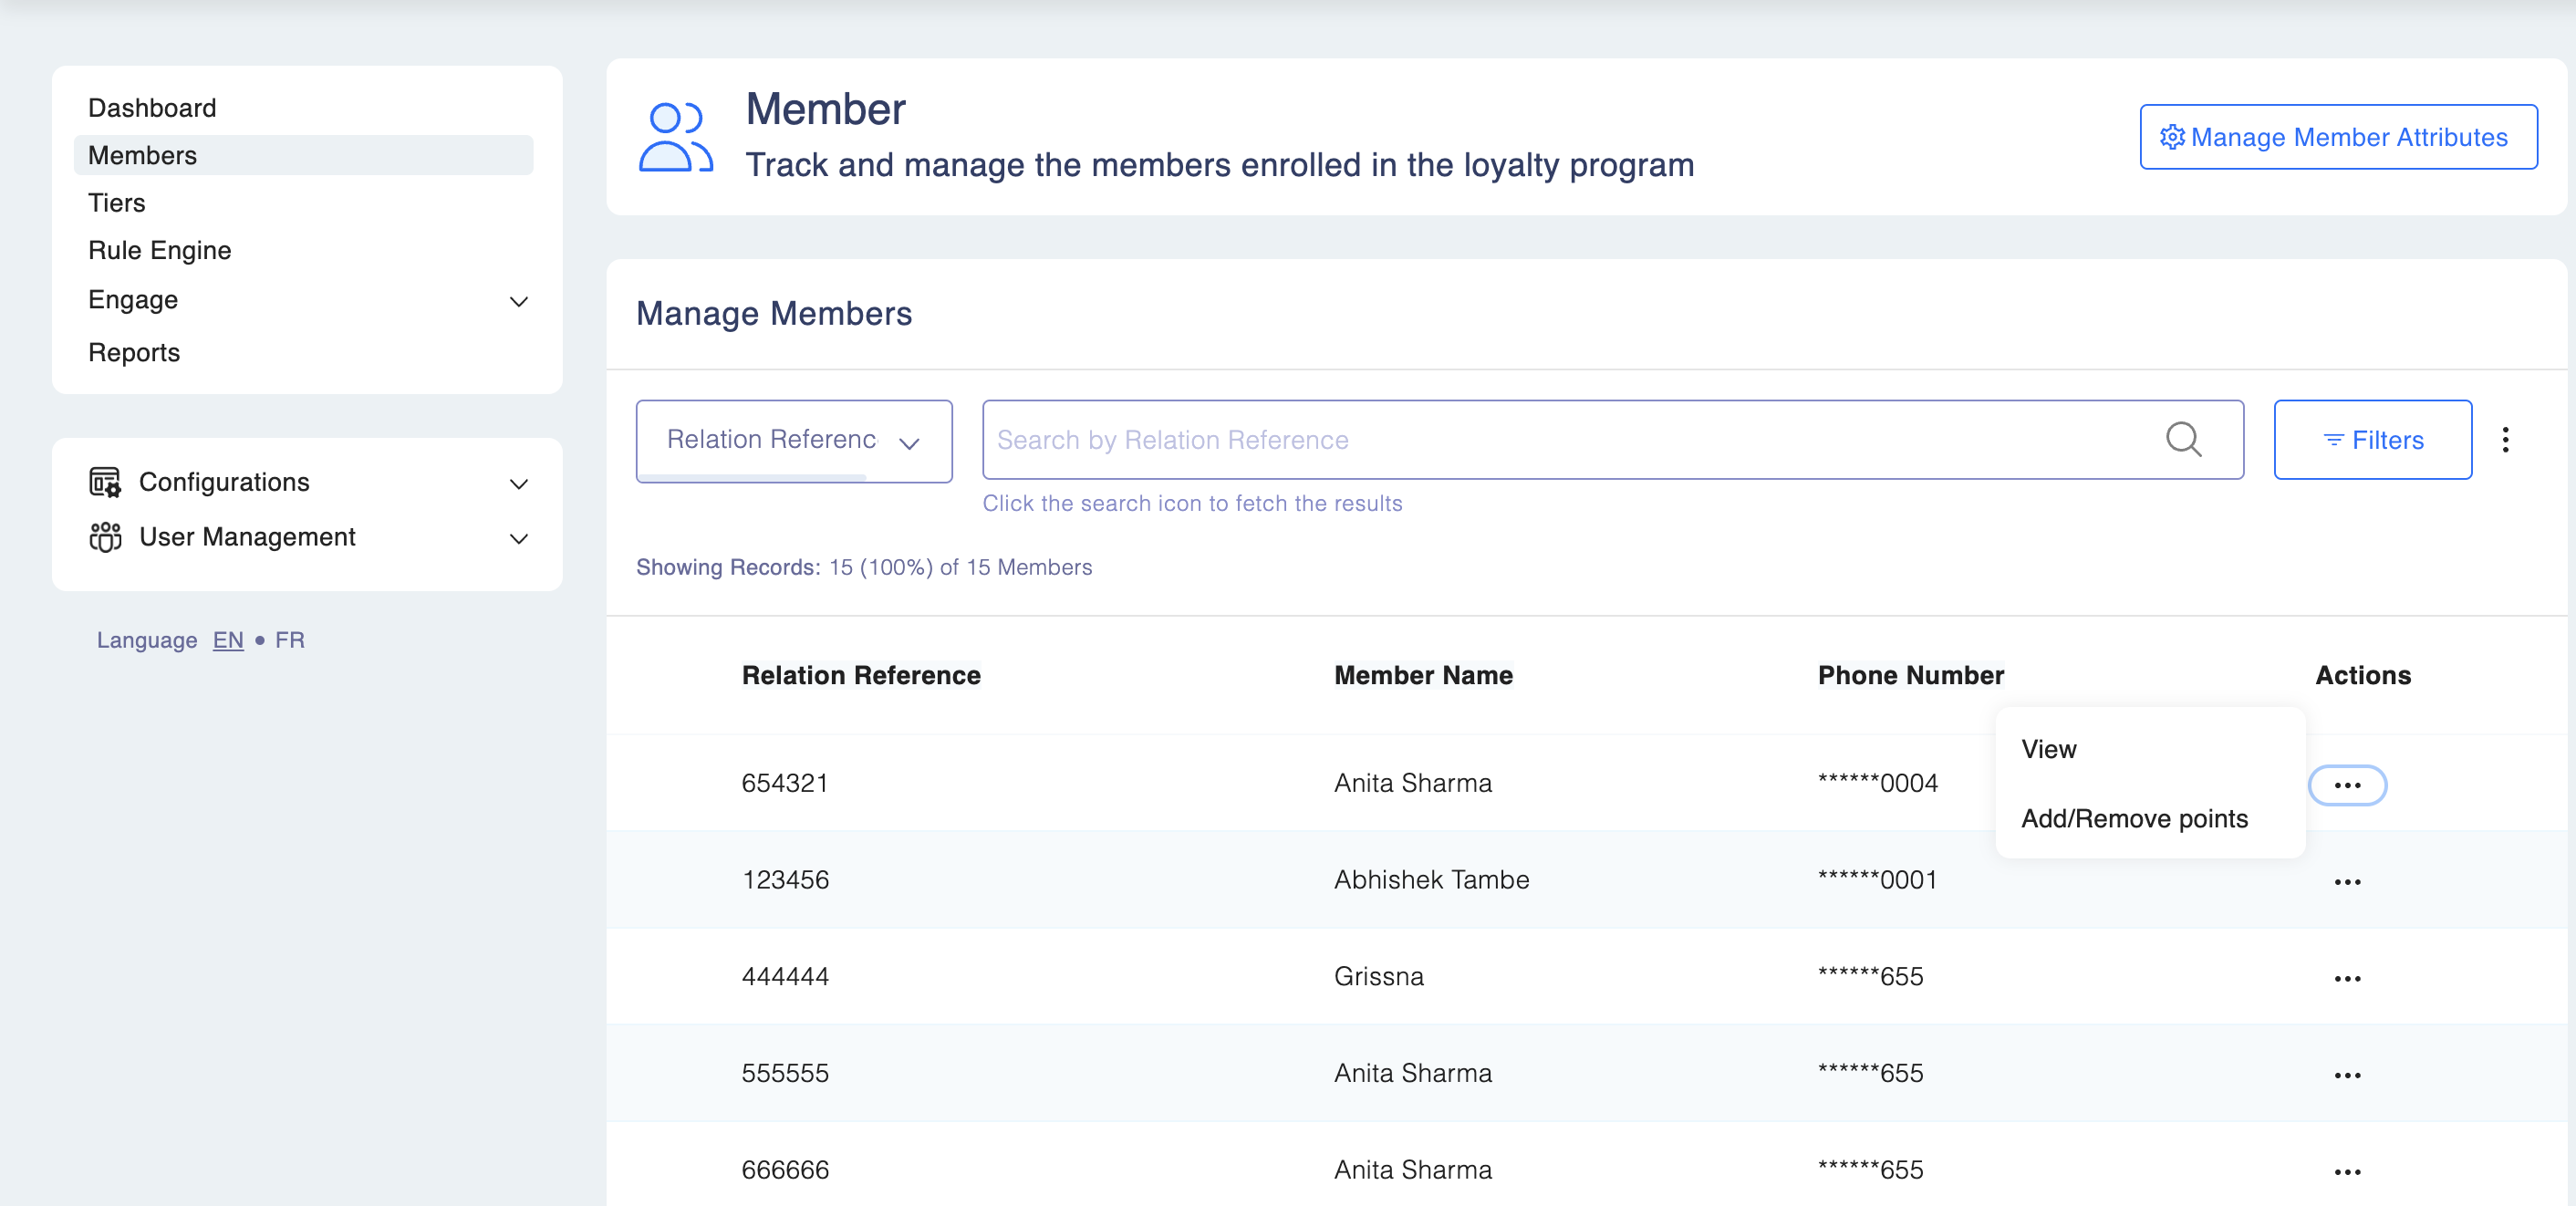
Task: Close actions button for Anita Sharma 654321
Action: (2346, 785)
